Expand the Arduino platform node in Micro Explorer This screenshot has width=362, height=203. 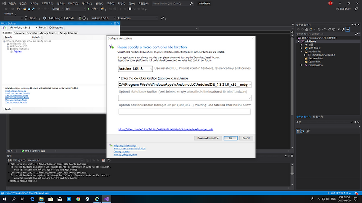click(x=11, y=52)
